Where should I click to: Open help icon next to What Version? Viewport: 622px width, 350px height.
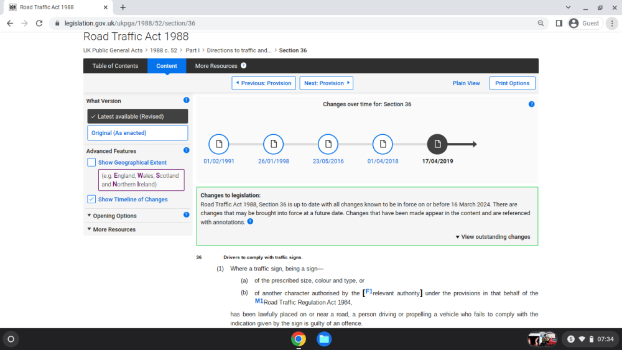point(186,100)
